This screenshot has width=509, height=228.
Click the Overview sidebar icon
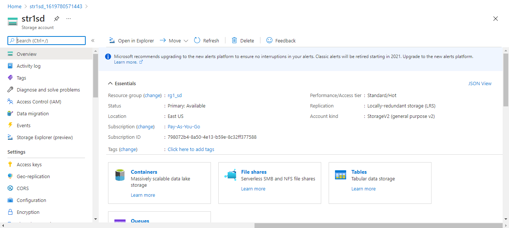pyautogui.click(x=10, y=54)
